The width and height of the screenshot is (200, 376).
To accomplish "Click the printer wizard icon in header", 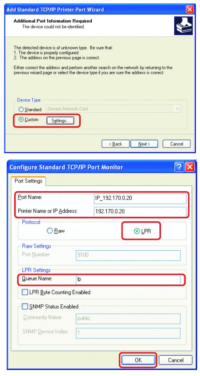I will [183, 26].
